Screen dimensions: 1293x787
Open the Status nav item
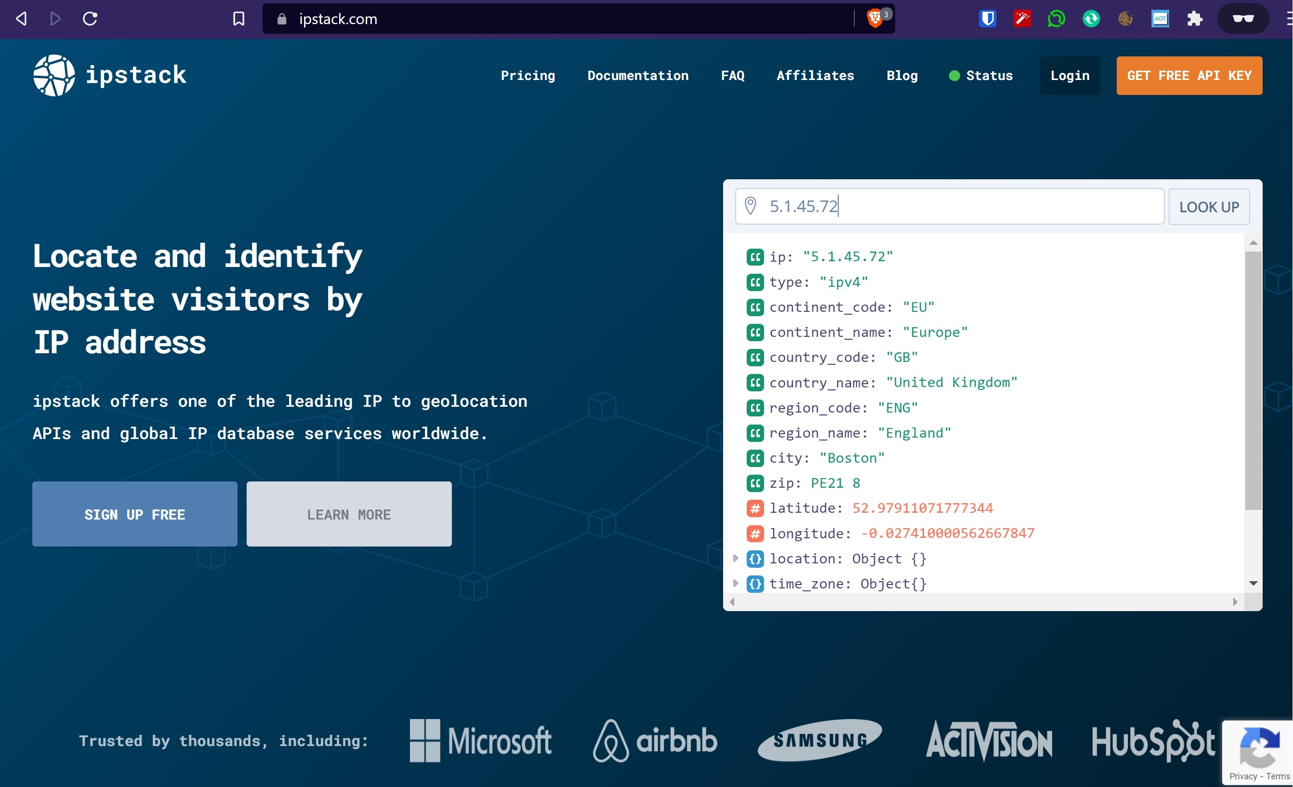tap(981, 76)
